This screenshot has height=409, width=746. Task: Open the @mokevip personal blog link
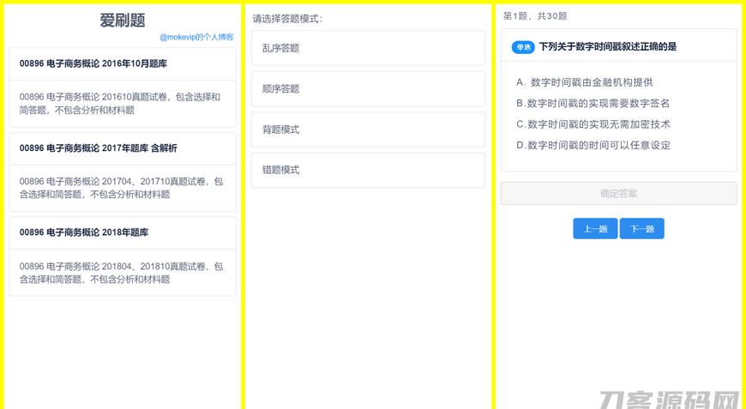(x=196, y=37)
